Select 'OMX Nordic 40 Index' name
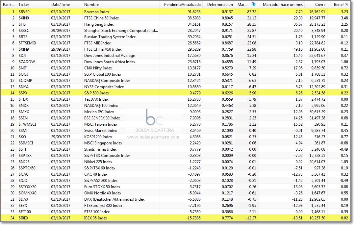This screenshot has height=225, width=354. [x=103, y=193]
